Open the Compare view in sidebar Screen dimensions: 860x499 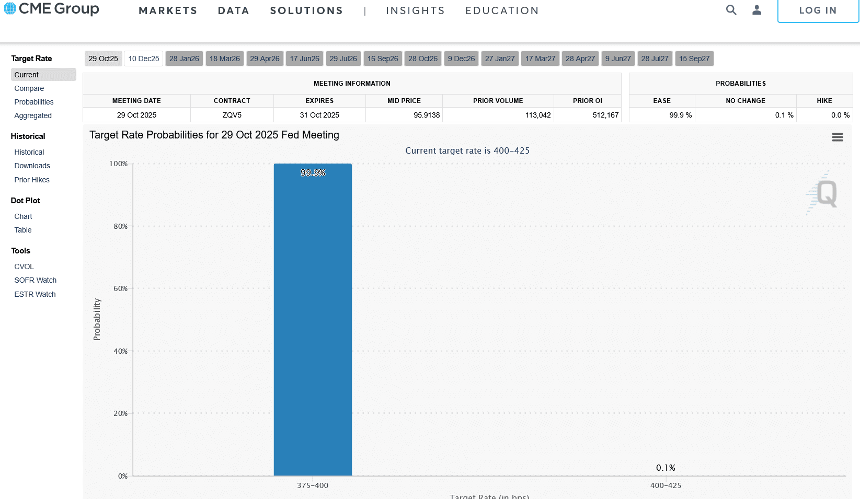29,88
